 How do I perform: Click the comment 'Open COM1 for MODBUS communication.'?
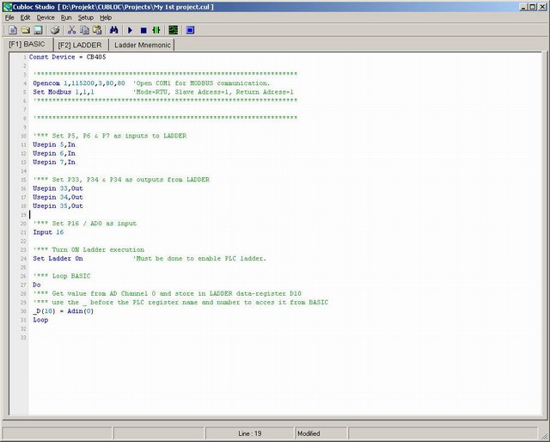click(202, 83)
